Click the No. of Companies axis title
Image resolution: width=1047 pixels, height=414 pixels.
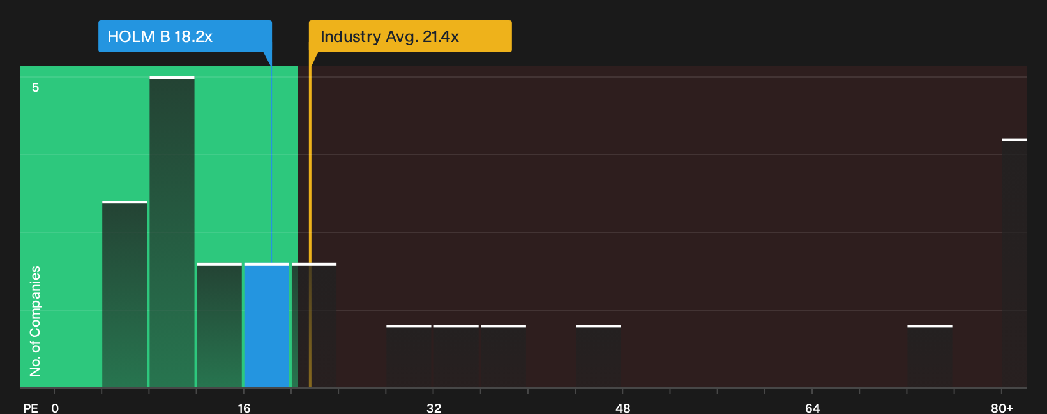click(x=35, y=321)
